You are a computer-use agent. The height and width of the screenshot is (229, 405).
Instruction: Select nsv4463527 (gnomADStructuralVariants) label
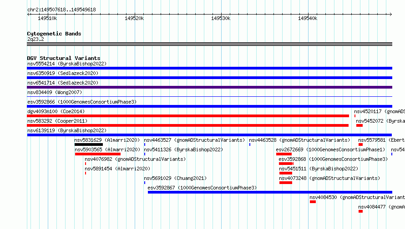194,140
